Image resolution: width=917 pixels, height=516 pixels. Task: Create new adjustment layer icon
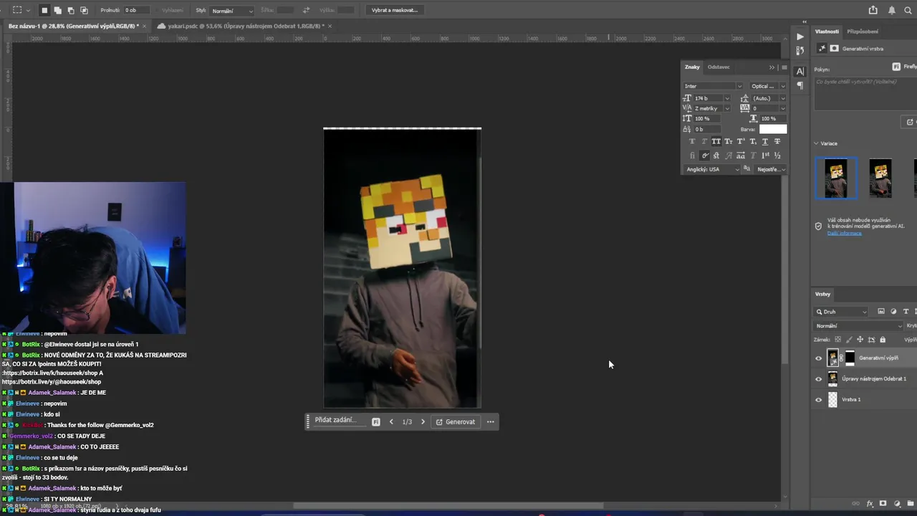(x=897, y=504)
